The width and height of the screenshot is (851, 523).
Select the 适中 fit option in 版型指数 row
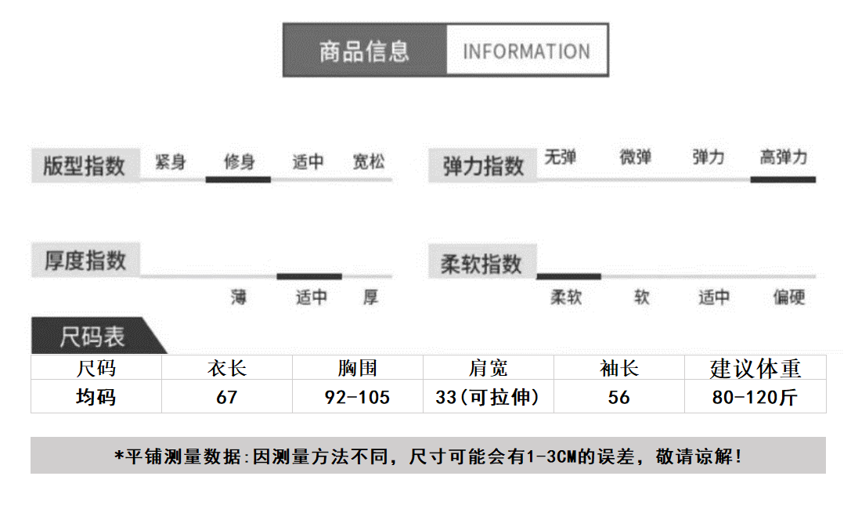click(308, 161)
